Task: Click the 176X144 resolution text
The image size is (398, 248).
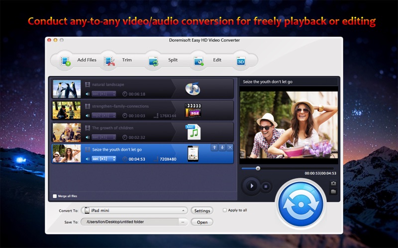Action: 168,116
